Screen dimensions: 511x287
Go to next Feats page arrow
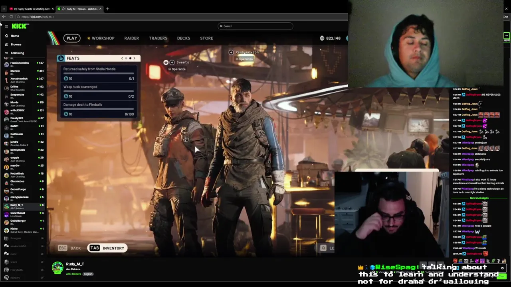click(134, 58)
